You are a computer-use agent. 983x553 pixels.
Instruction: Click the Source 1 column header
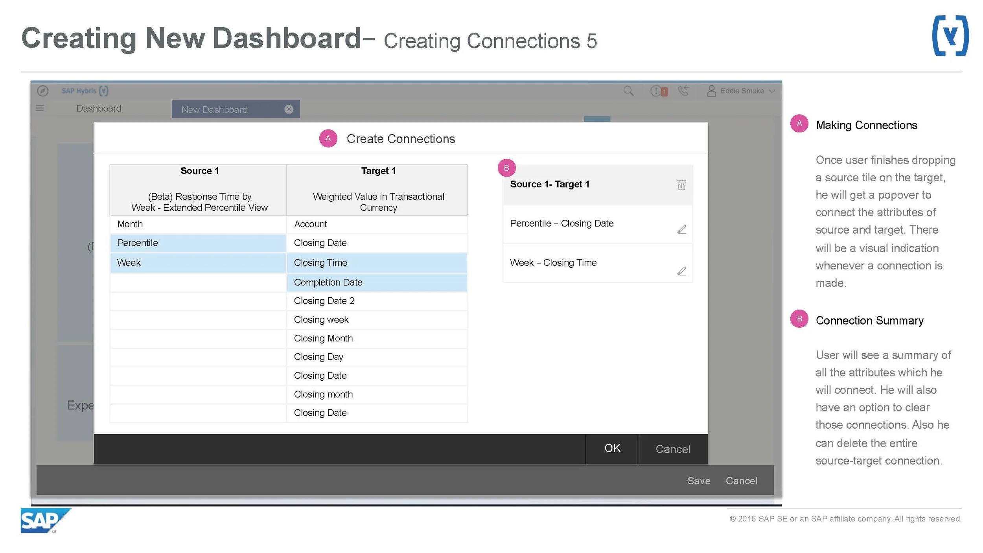(198, 190)
